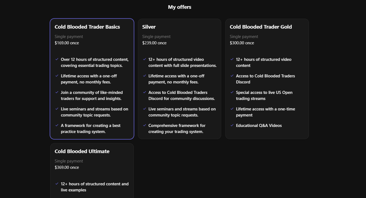The height and width of the screenshot is (198, 366).
Task: Click the 'My offers' heading
Action: point(180,7)
